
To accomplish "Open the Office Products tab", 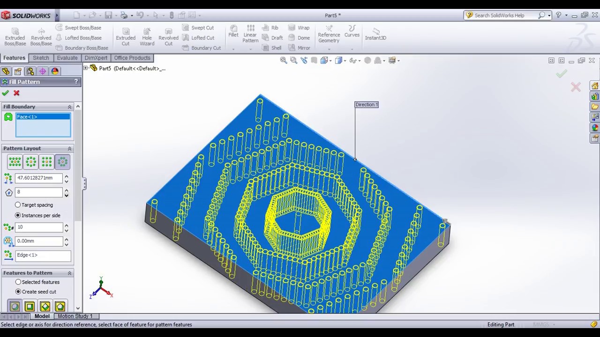I will 132,58.
